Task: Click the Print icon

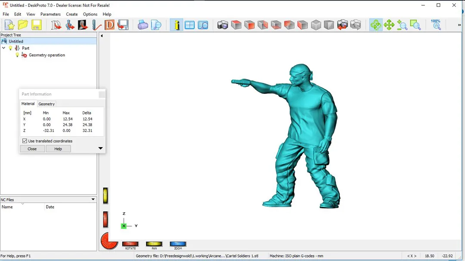Action: 143,25
